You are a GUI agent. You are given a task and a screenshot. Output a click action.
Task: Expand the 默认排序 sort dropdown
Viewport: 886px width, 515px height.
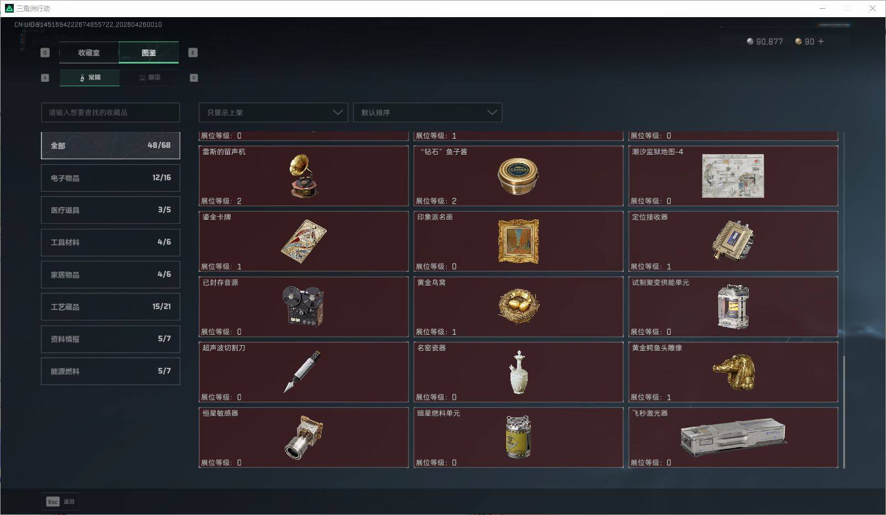tap(428, 112)
